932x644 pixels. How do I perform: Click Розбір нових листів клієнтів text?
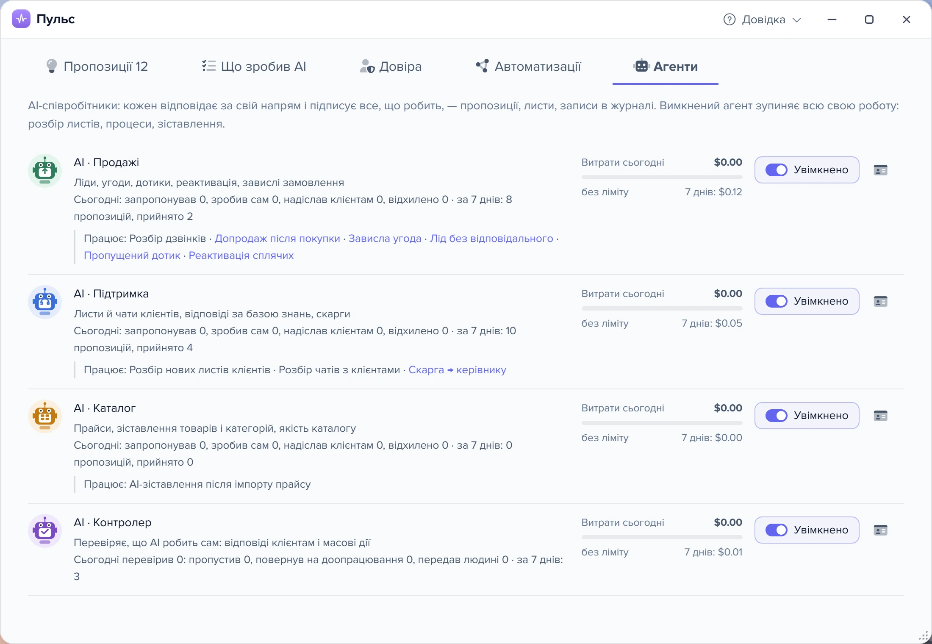tap(200, 370)
